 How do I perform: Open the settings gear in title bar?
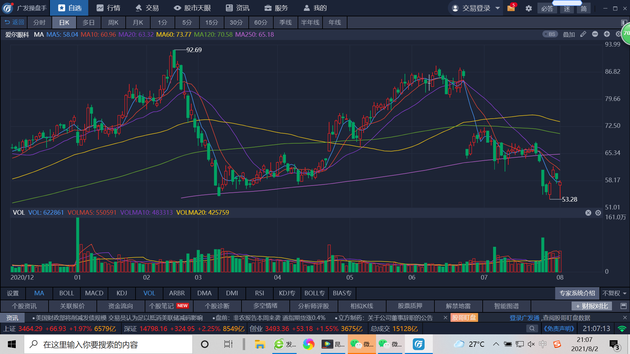[529, 8]
